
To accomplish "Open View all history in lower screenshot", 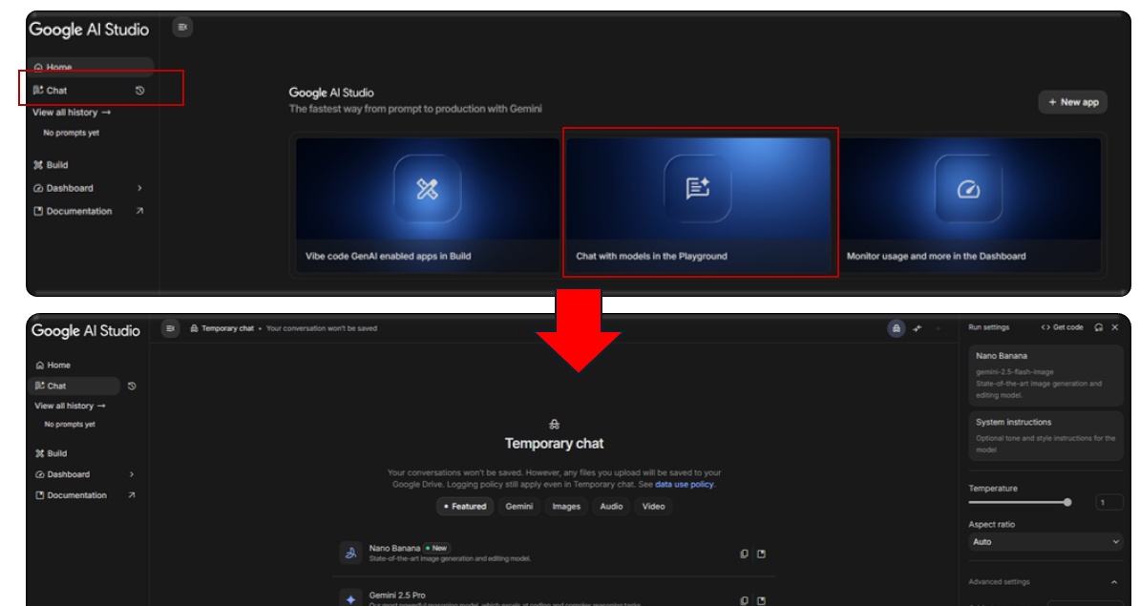I will coord(70,406).
